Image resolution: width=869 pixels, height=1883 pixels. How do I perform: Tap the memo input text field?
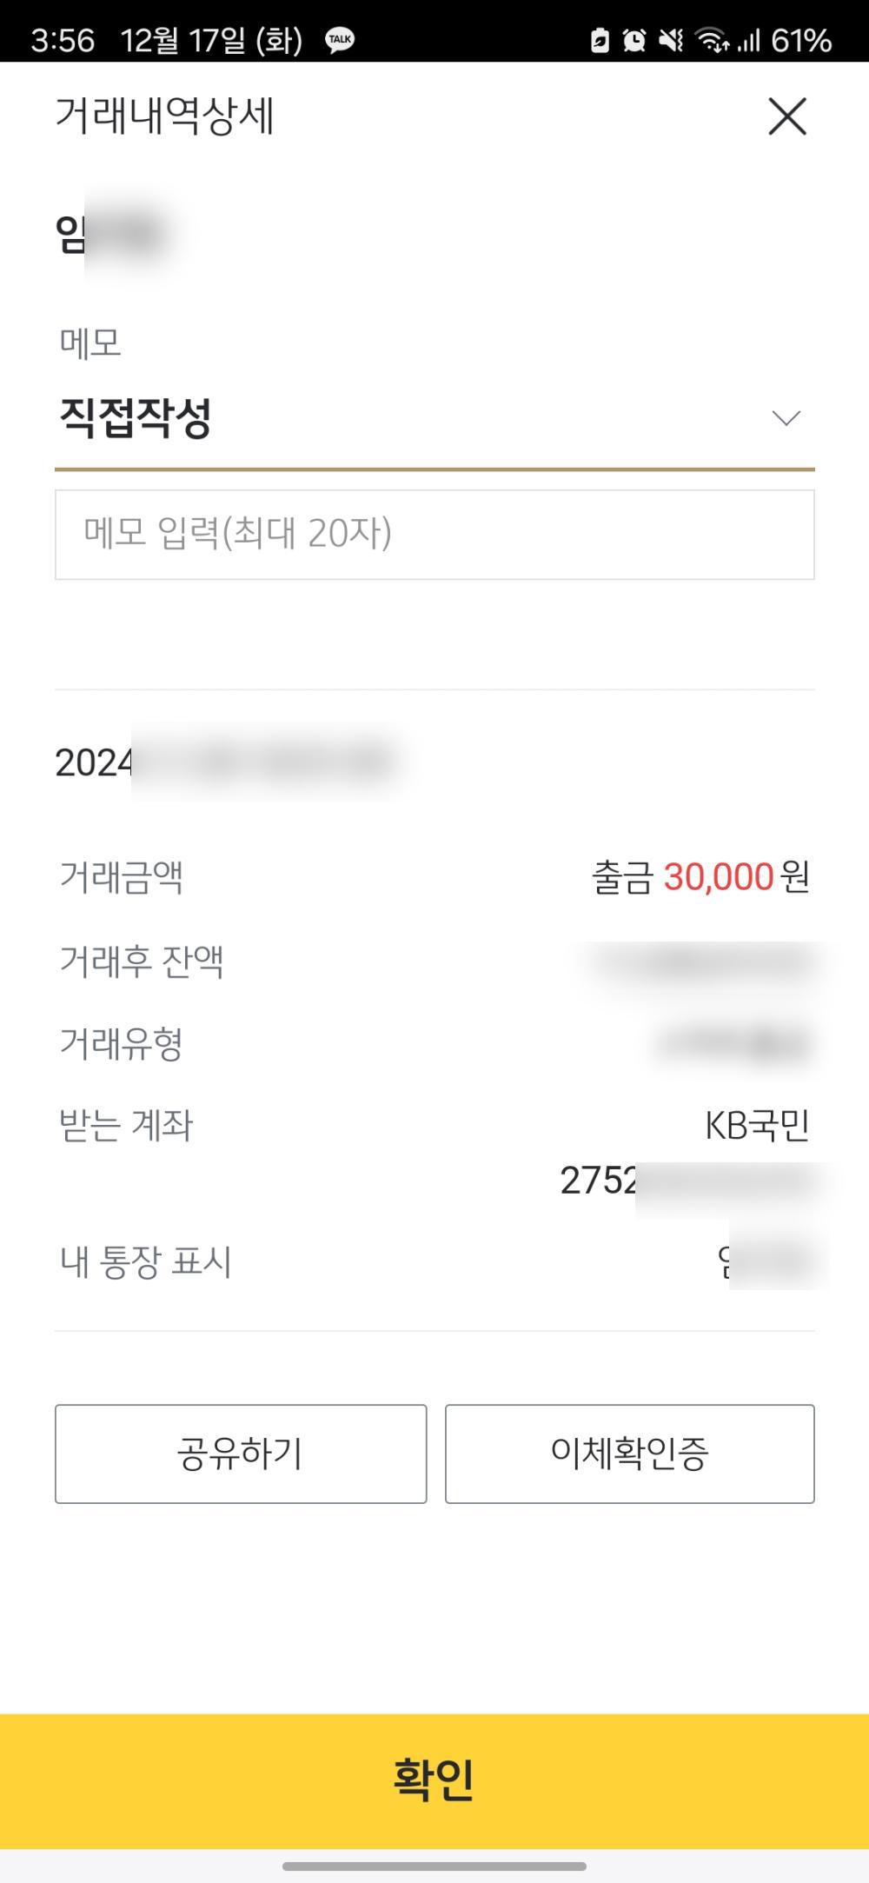(x=434, y=535)
